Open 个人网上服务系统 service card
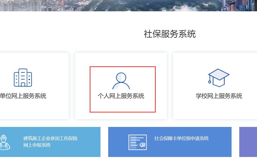The image size is (257, 158). pyautogui.click(x=121, y=85)
